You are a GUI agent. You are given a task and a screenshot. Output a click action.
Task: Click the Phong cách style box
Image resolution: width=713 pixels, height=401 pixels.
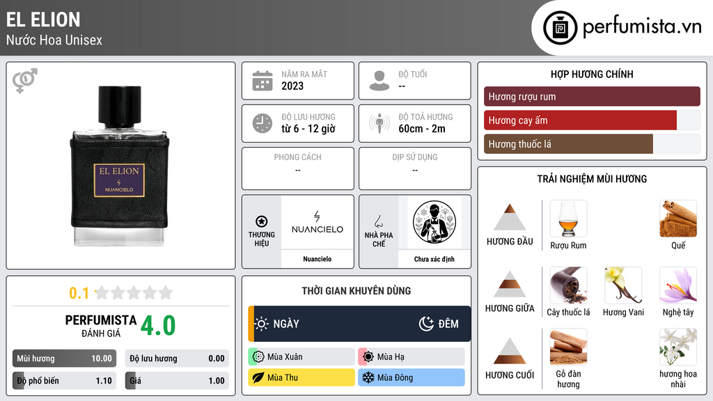coord(298,168)
